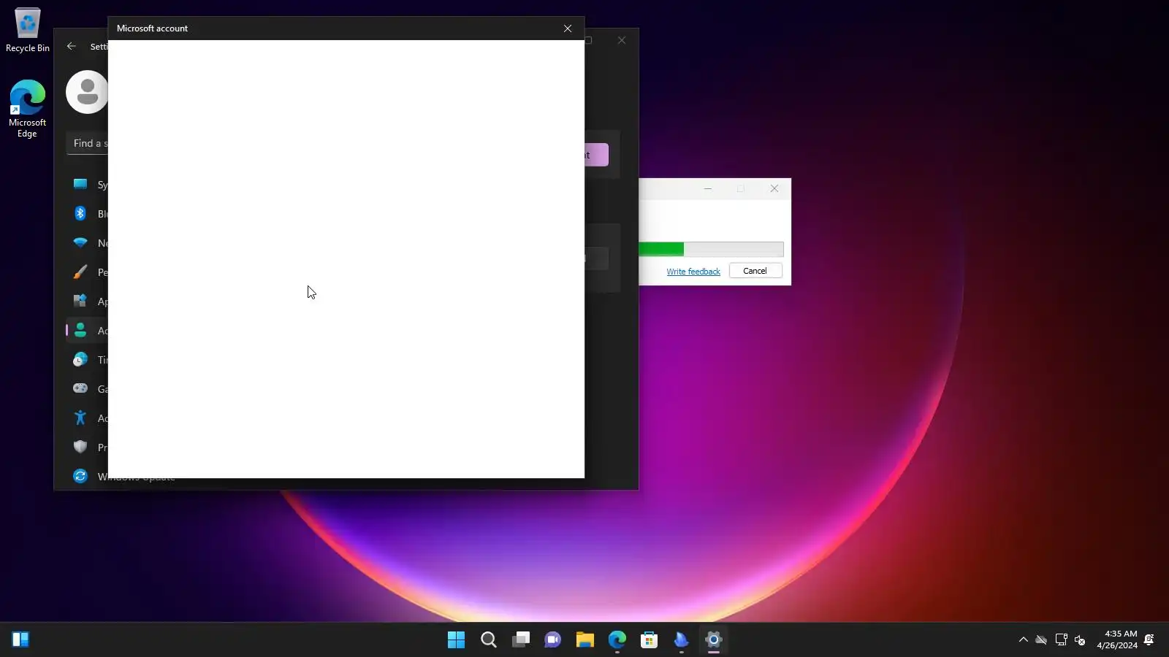
Task: Show hidden system tray icons
Action: point(1023,640)
